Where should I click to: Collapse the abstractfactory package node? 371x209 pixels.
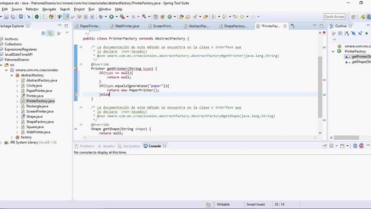pyautogui.click(x=12, y=75)
